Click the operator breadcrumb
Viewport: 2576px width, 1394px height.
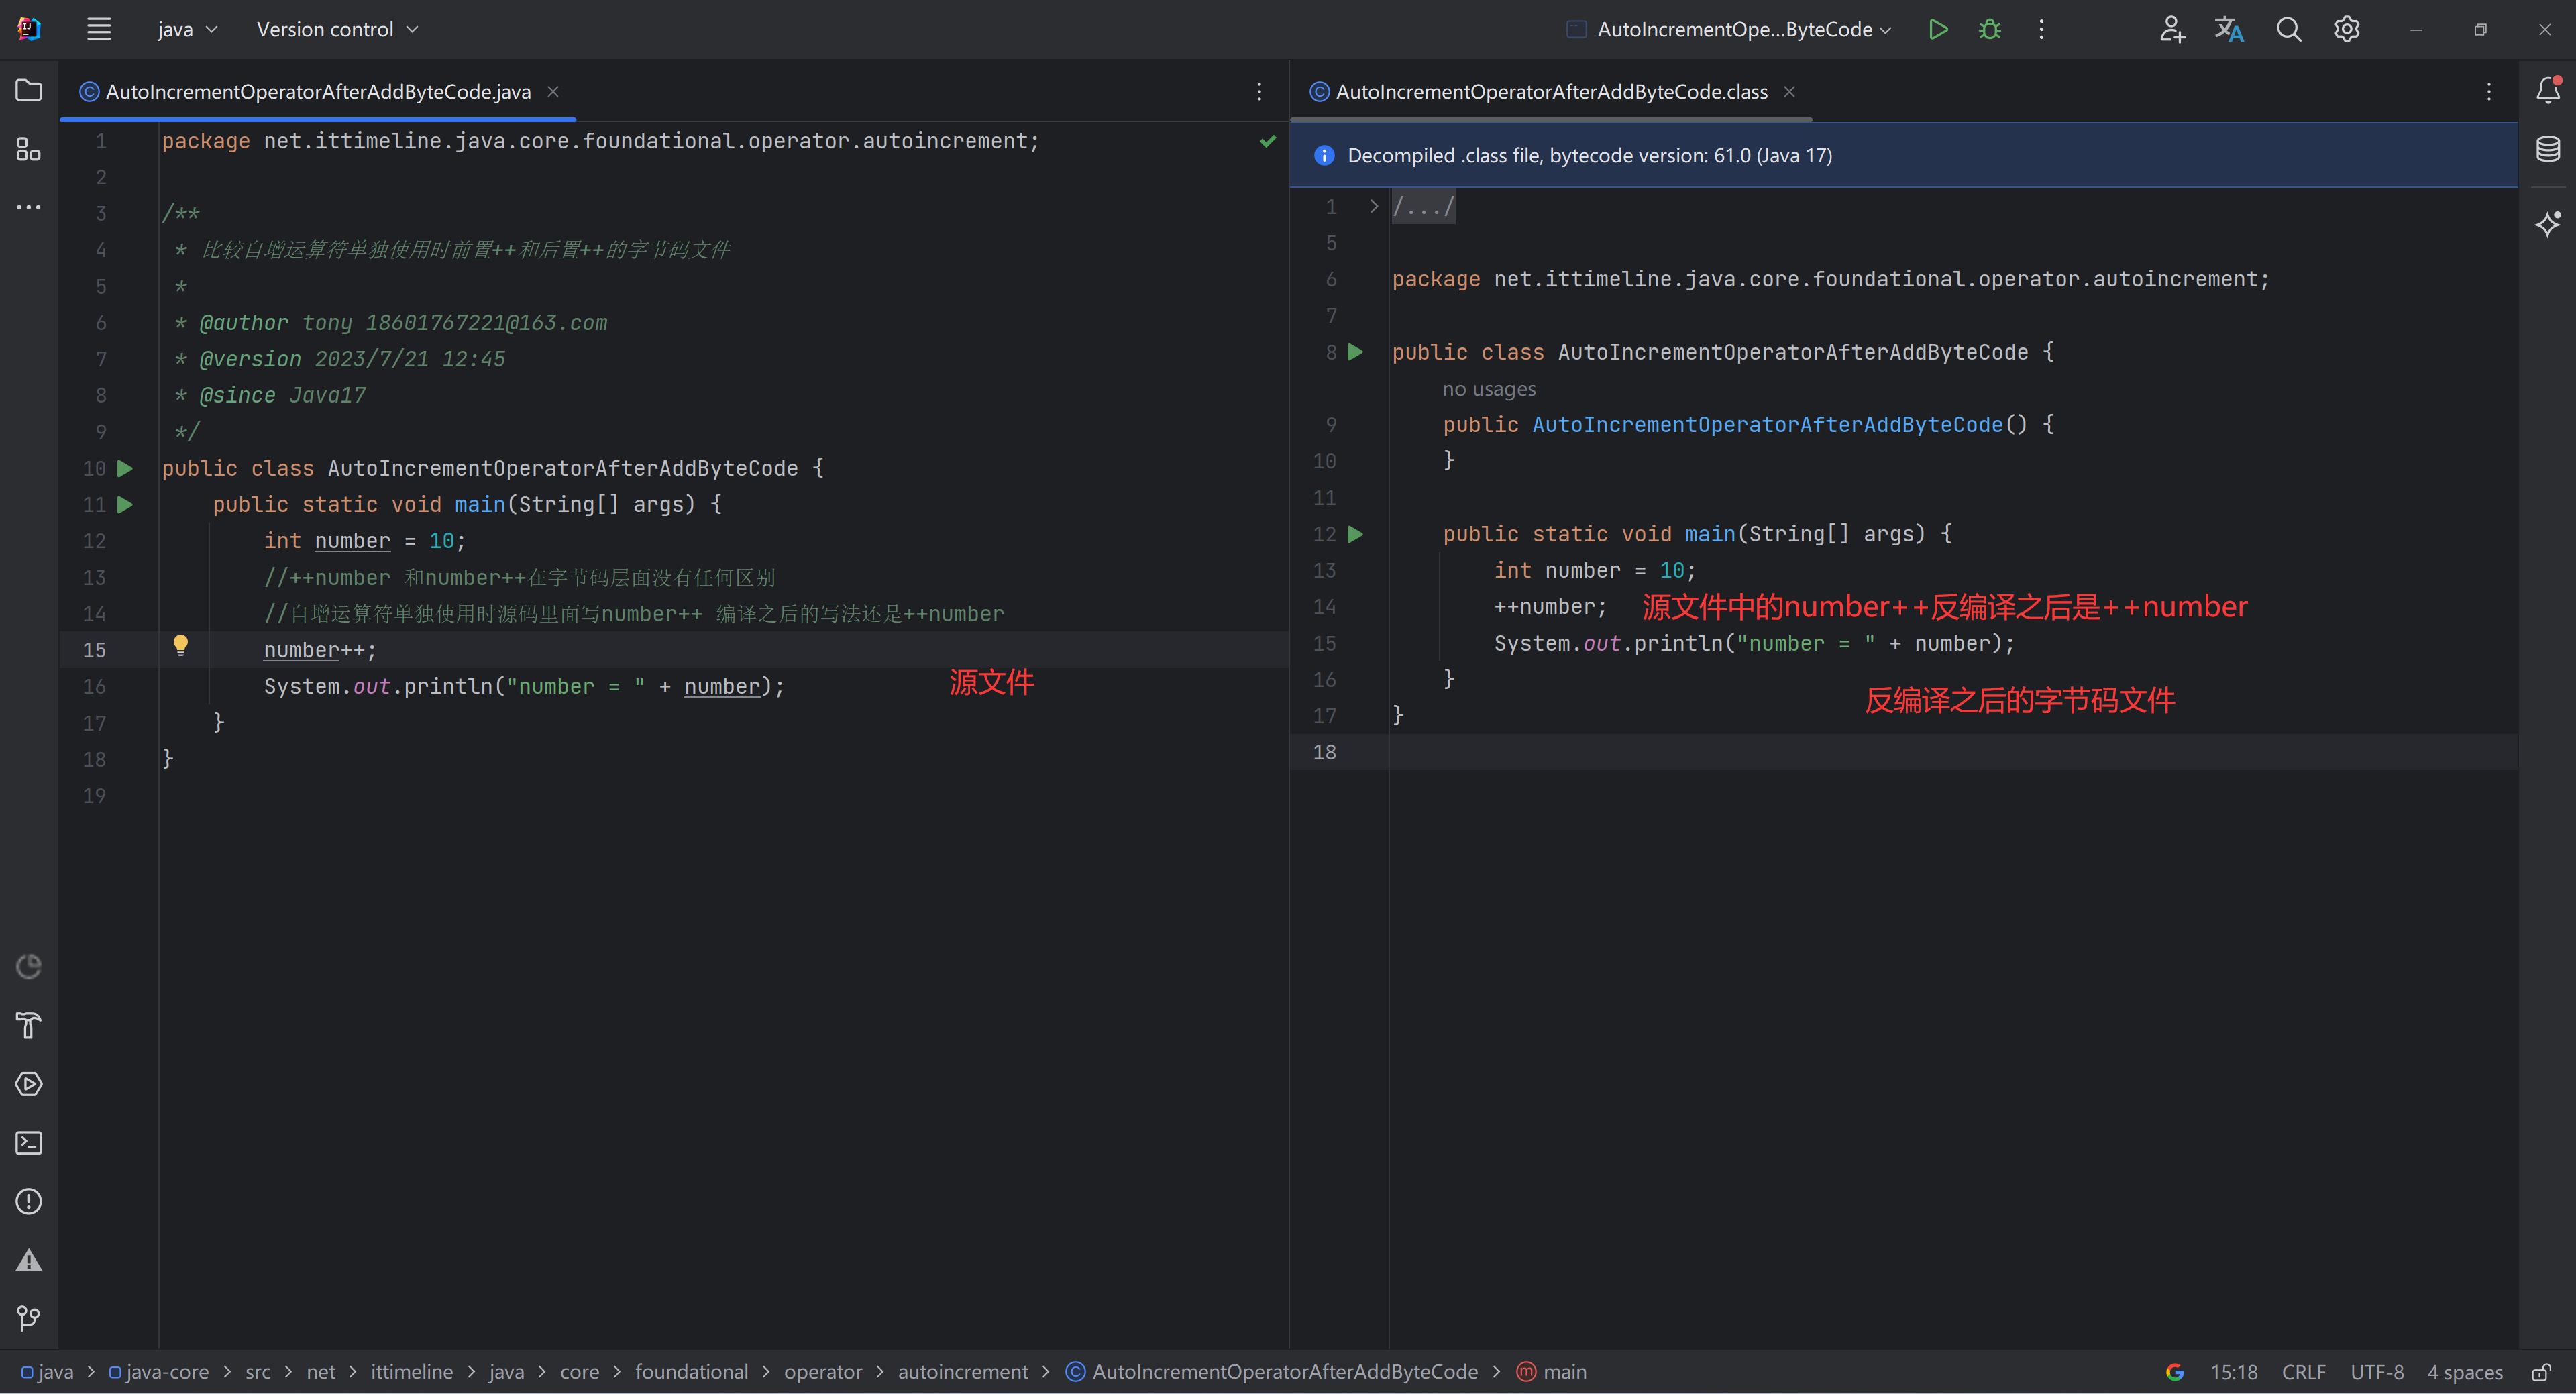tap(822, 1372)
